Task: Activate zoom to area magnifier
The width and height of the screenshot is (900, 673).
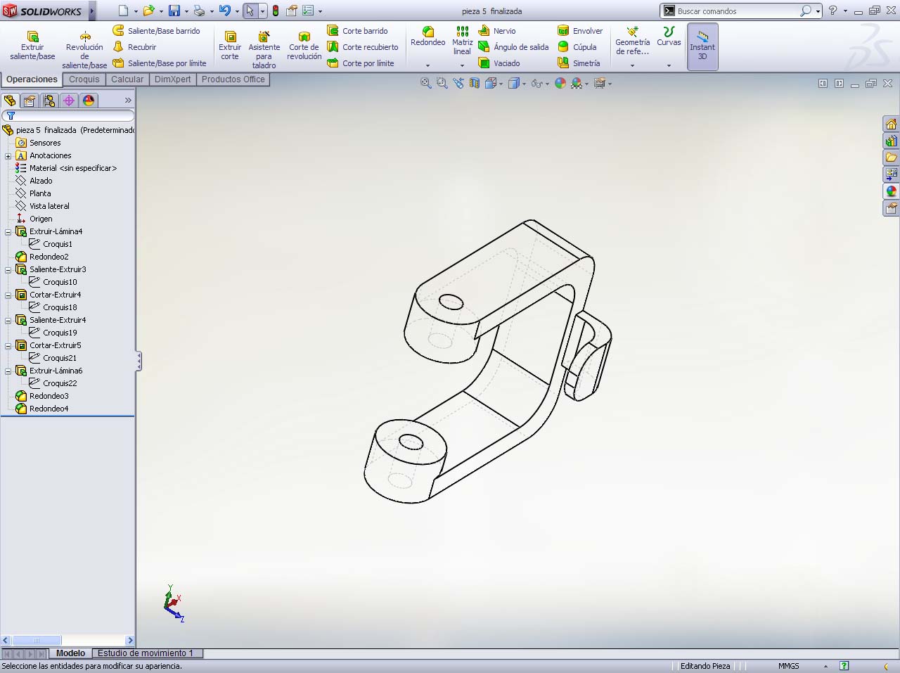Action: (442, 83)
